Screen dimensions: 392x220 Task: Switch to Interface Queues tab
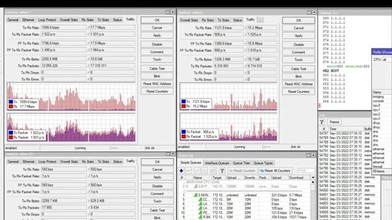[217, 163]
